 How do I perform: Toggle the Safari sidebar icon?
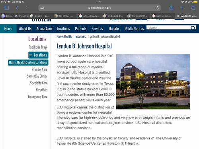6,8
